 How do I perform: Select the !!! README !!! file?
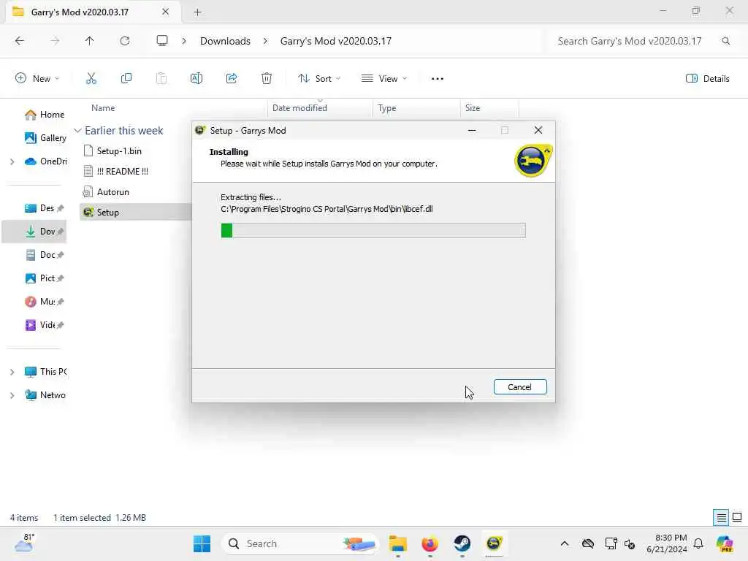pyautogui.click(x=123, y=172)
